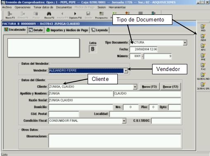Select the GLOBAL IND document icon
210x156 pixels.
(x=203, y=76)
